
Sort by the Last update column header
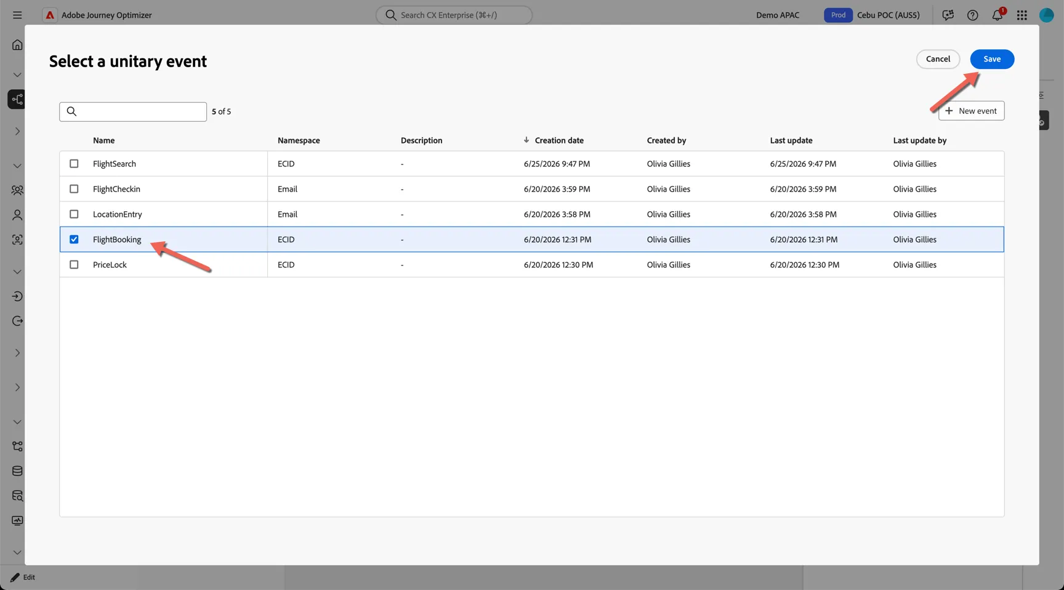pos(791,140)
